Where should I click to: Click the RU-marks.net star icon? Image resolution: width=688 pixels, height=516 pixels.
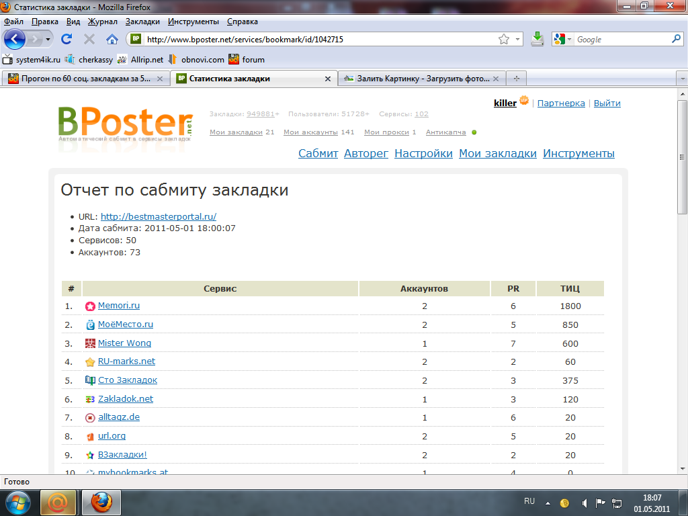coord(90,362)
